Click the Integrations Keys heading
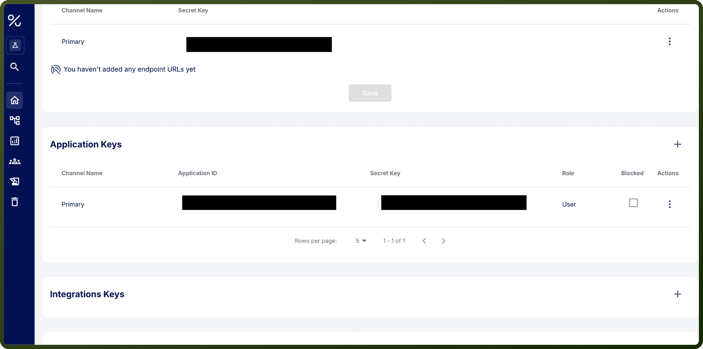703x349 pixels. coord(87,294)
